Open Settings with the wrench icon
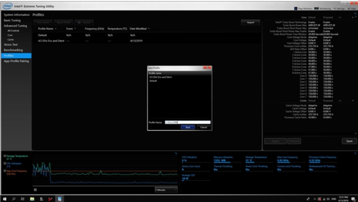The image size is (358, 202). [339, 8]
